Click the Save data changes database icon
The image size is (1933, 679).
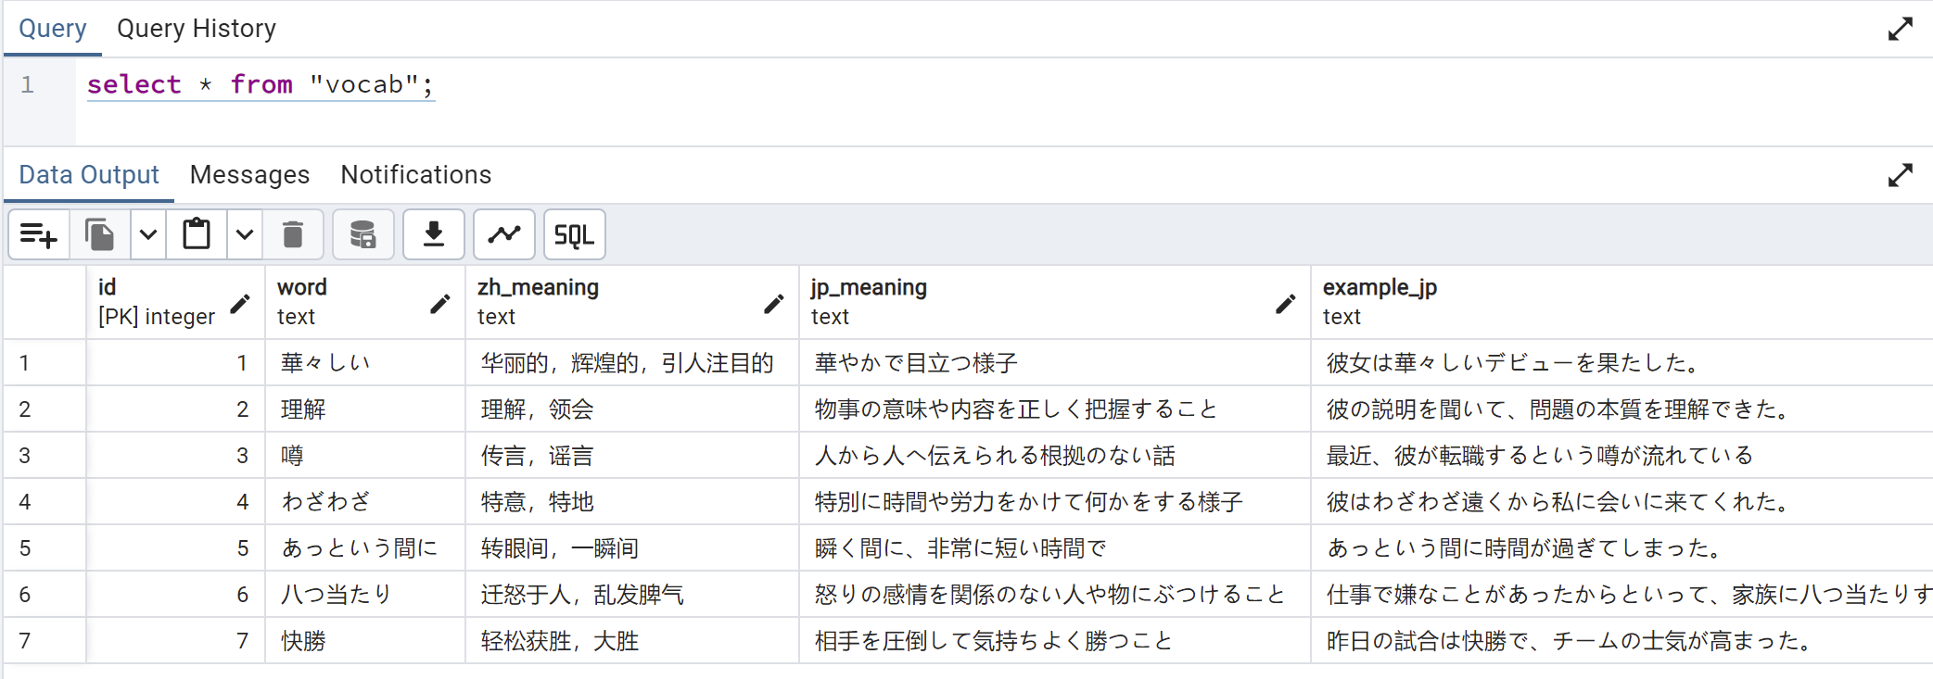click(363, 235)
